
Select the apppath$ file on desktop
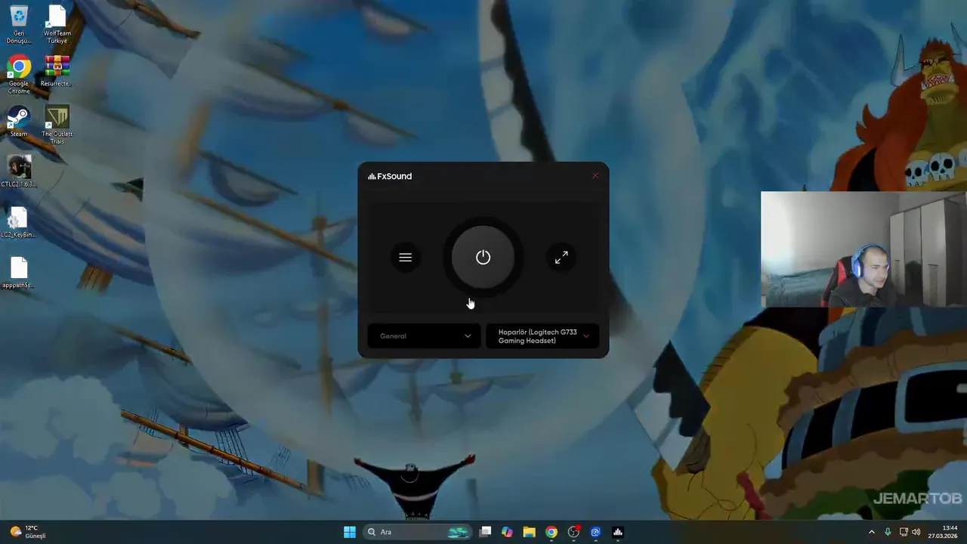click(19, 273)
